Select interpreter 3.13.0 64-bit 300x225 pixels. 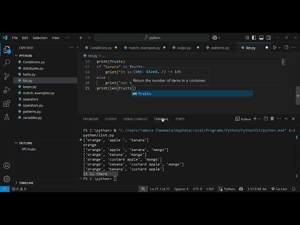(257, 189)
